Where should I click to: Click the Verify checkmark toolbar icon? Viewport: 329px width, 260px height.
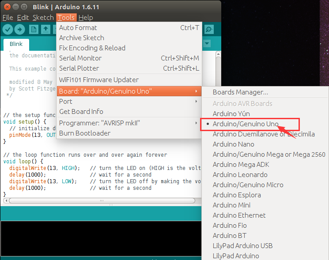(8, 29)
